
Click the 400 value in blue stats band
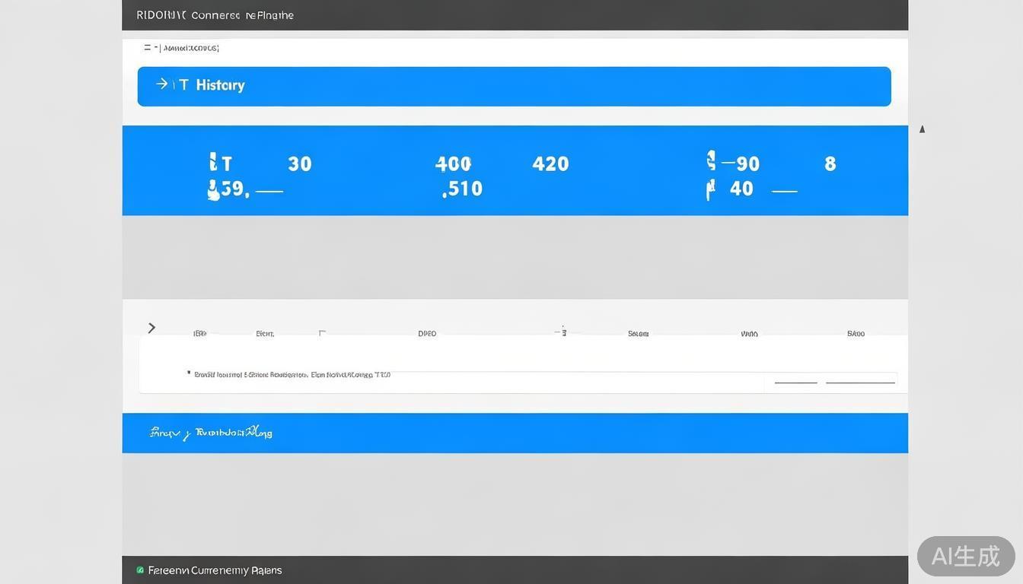pyautogui.click(x=453, y=163)
